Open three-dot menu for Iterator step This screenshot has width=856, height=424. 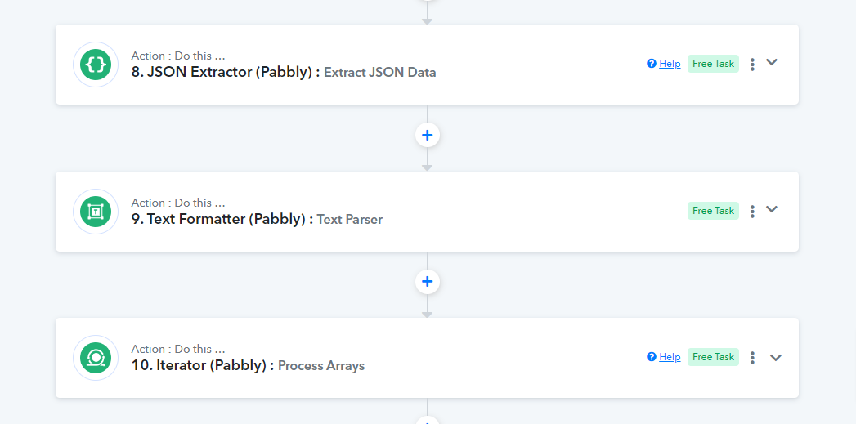point(752,358)
